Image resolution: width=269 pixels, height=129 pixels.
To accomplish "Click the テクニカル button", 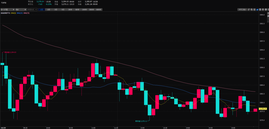I will 242,9.
